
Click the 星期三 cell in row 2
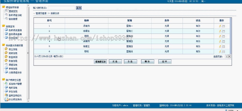[130, 31]
